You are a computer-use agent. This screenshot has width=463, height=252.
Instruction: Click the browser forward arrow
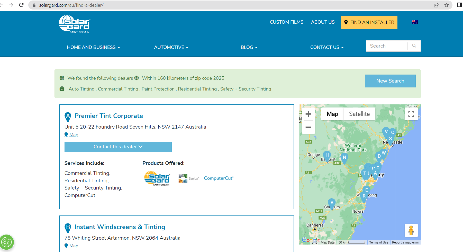11,5
